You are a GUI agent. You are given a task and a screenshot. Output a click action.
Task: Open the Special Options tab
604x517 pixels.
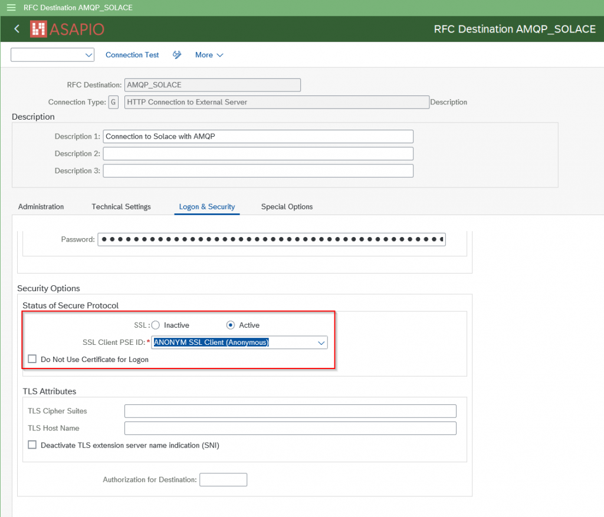[x=287, y=207]
